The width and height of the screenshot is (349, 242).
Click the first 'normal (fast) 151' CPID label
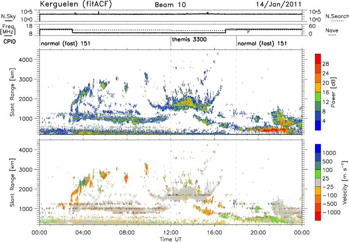(x=65, y=43)
